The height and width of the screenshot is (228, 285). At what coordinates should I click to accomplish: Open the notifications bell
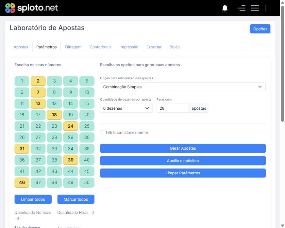(x=225, y=8)
